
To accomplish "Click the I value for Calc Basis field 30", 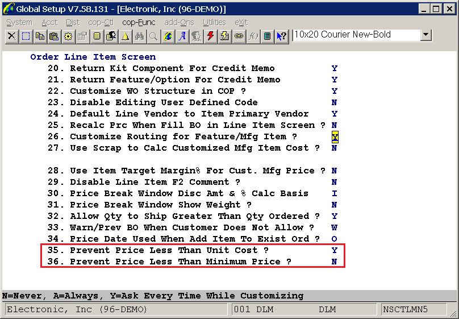I will [x=334, y=194].
